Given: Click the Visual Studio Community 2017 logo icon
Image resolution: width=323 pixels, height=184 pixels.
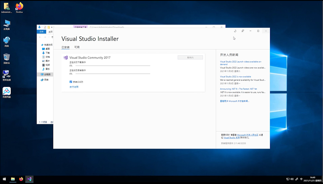Looking at the screenshot, I should pos(66,57).
